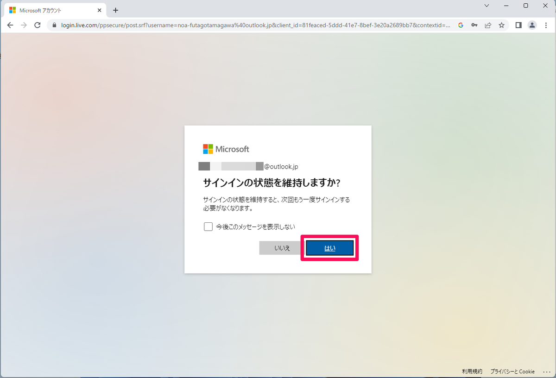
Task: Click the Google icon in the address bar
Action: coord(461,25)
